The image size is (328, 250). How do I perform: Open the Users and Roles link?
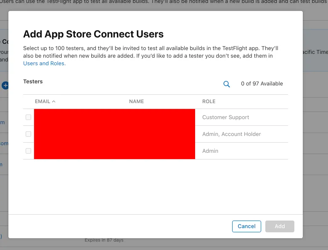[44, 63]
